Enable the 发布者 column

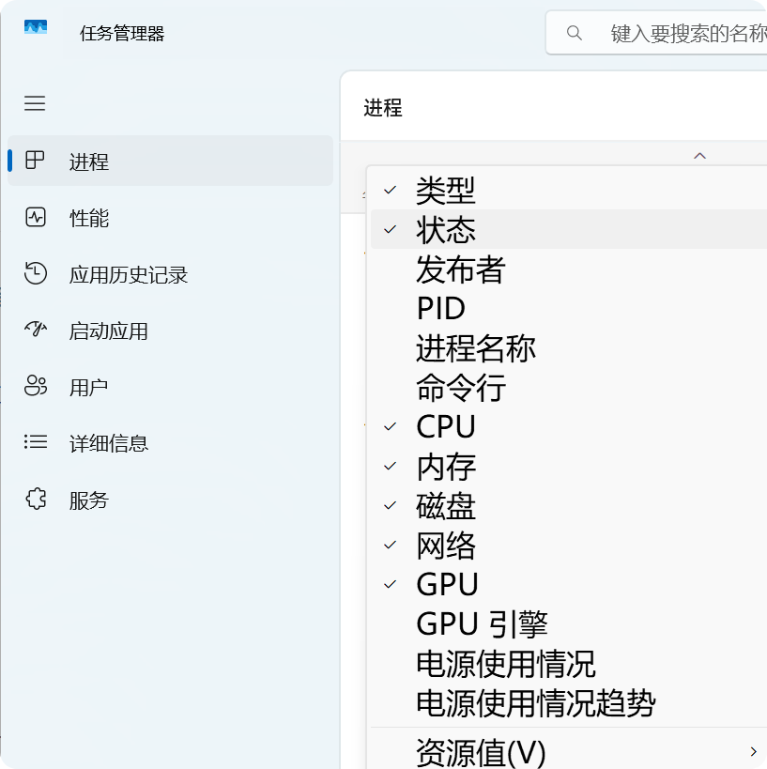pyautogui.click(x=569, y=269)
